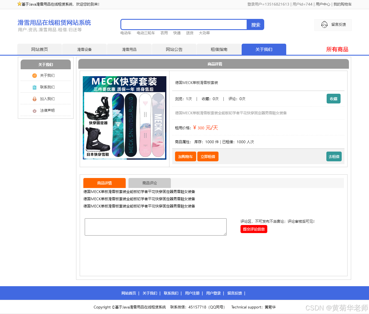Open the 滑雪设备 navigation tab
This screenshot has width=369, height=314.
(84, 49)
